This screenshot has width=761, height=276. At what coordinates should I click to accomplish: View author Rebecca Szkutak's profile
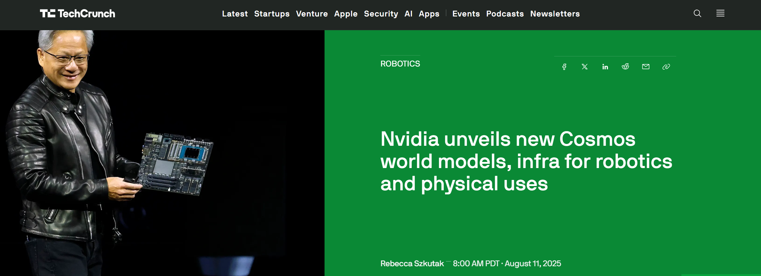[x=412, y=263]
